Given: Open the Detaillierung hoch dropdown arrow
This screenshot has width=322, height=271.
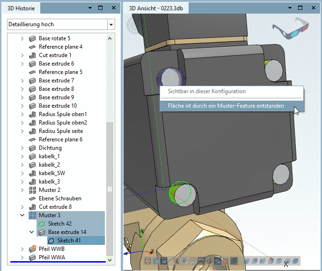Looking at the screenshot, I should pyautogui.click(x=111, y=25).
